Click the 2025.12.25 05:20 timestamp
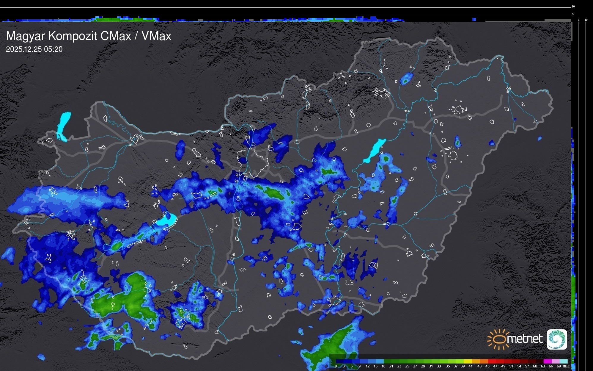 [x=34, y=49]
